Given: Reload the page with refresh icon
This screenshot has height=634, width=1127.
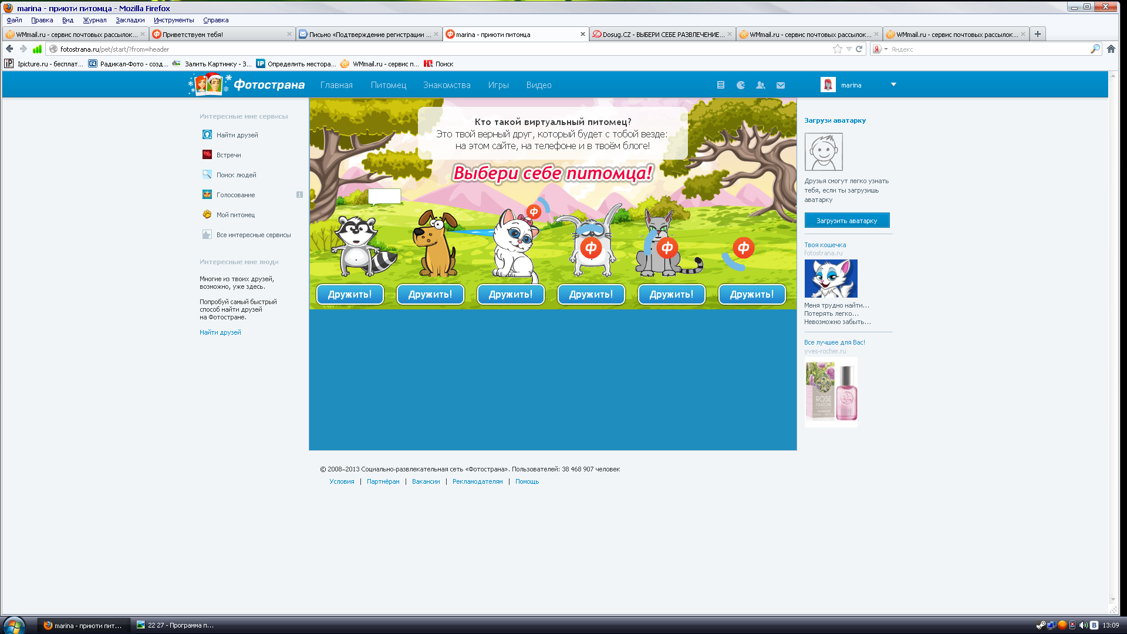Looking at the screenshot, I should point(859,49).
